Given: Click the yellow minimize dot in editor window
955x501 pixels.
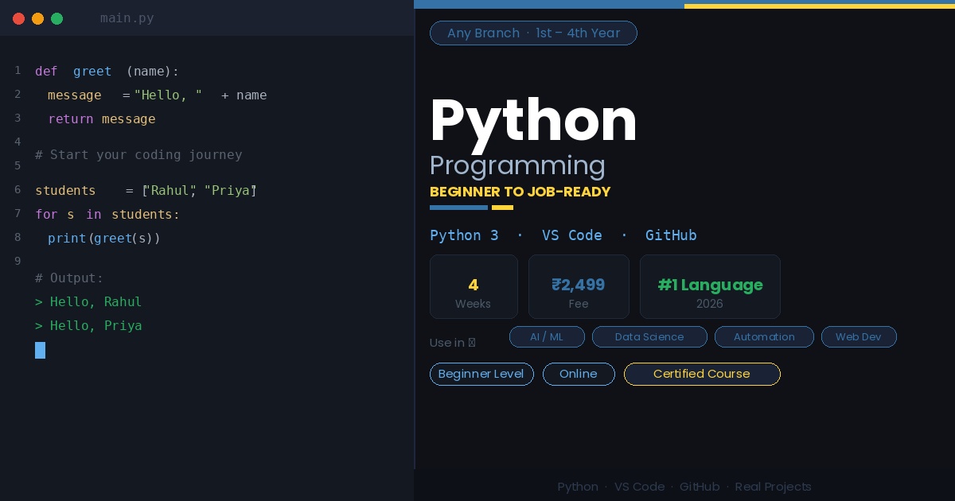Looking at the screenshot, I should click(37, 18).
